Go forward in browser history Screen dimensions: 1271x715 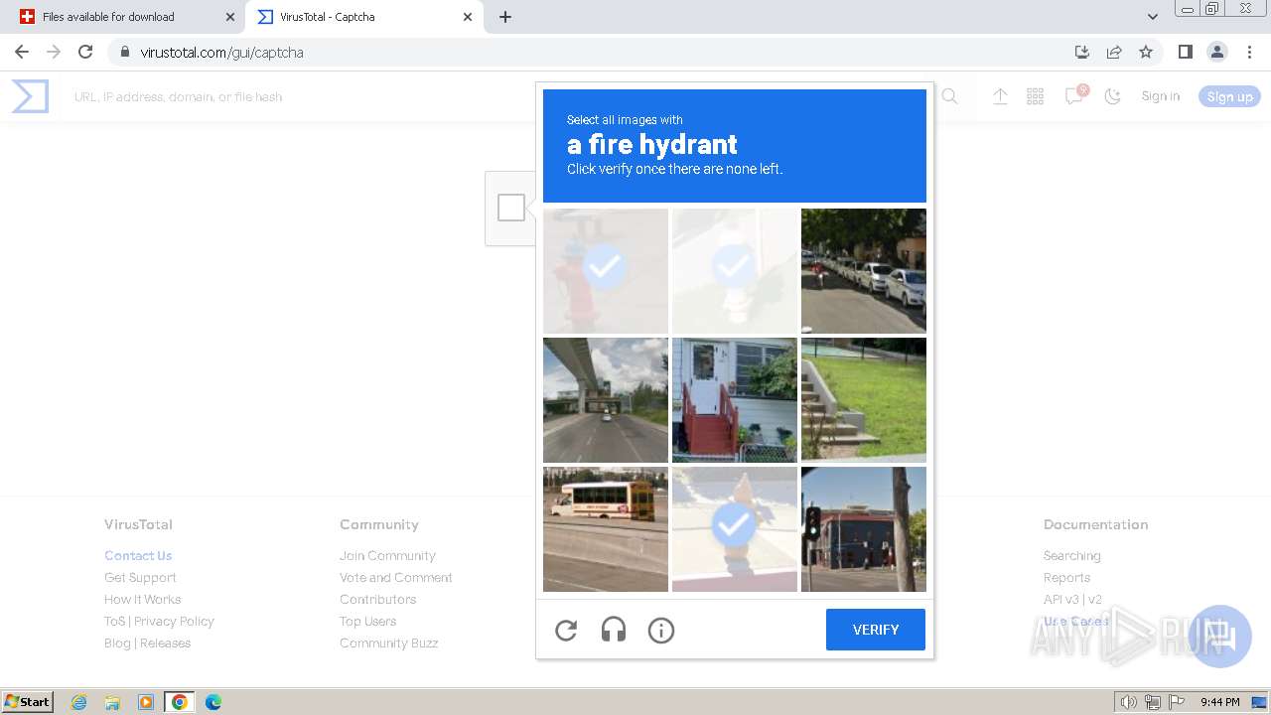(54, 52)
